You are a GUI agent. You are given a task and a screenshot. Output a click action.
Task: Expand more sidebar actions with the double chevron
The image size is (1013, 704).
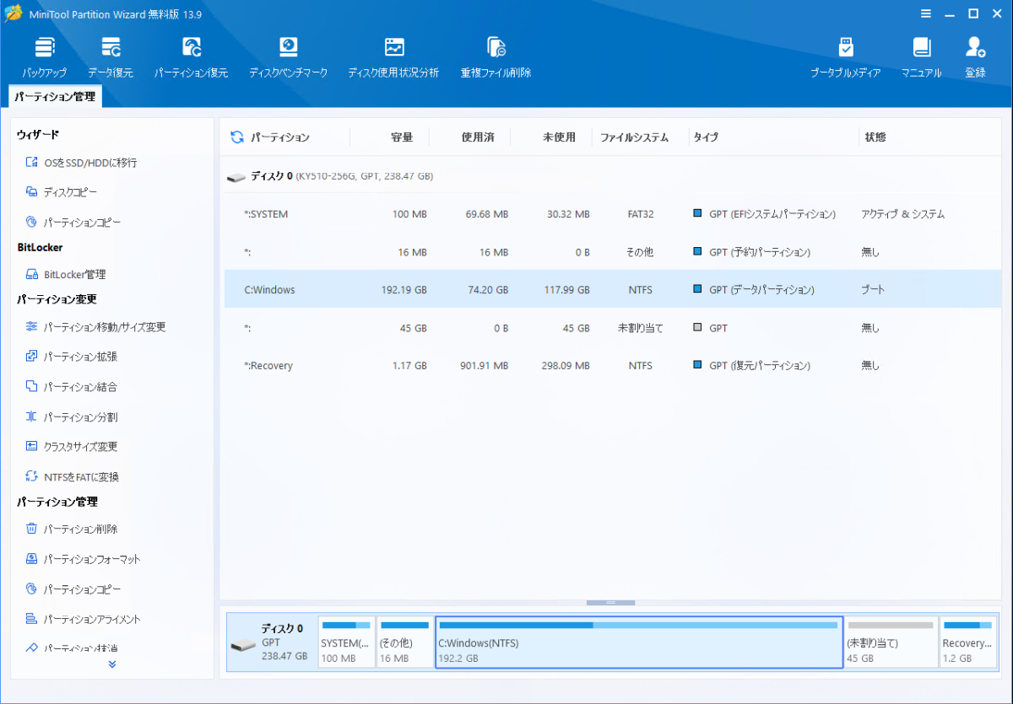(x=112, y=664)
